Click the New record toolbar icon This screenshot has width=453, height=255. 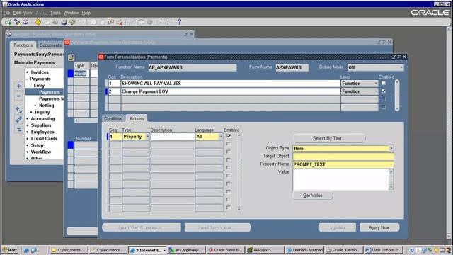tap(8, 22)
